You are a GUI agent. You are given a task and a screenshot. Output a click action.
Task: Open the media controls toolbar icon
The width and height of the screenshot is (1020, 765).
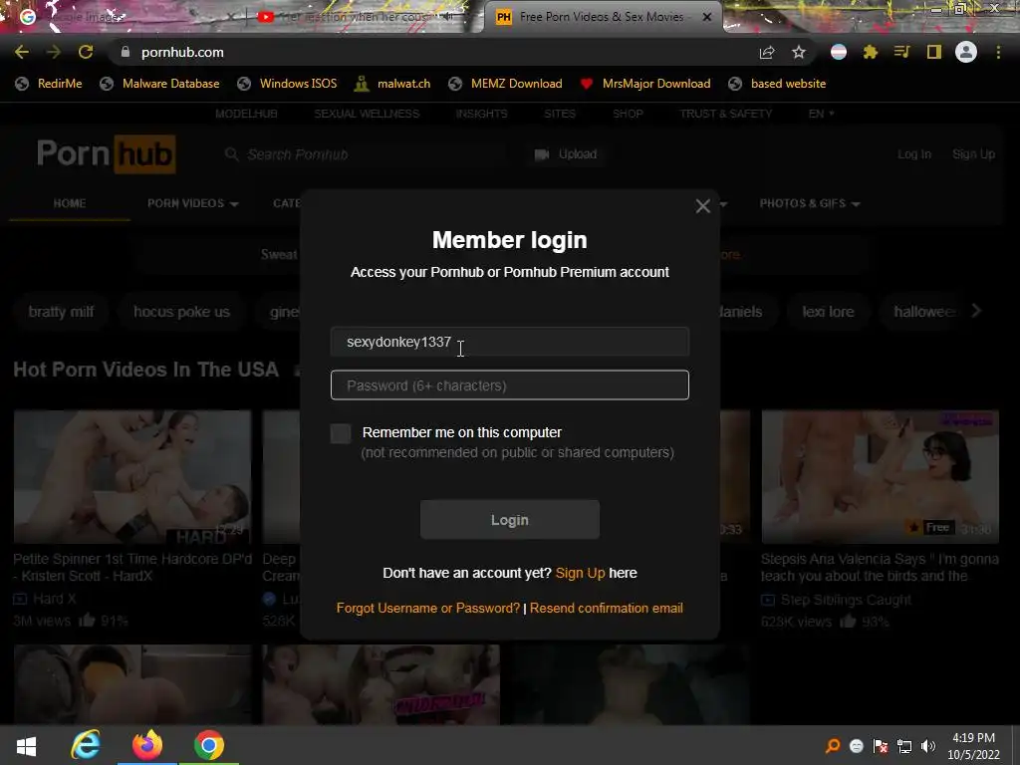901,52
